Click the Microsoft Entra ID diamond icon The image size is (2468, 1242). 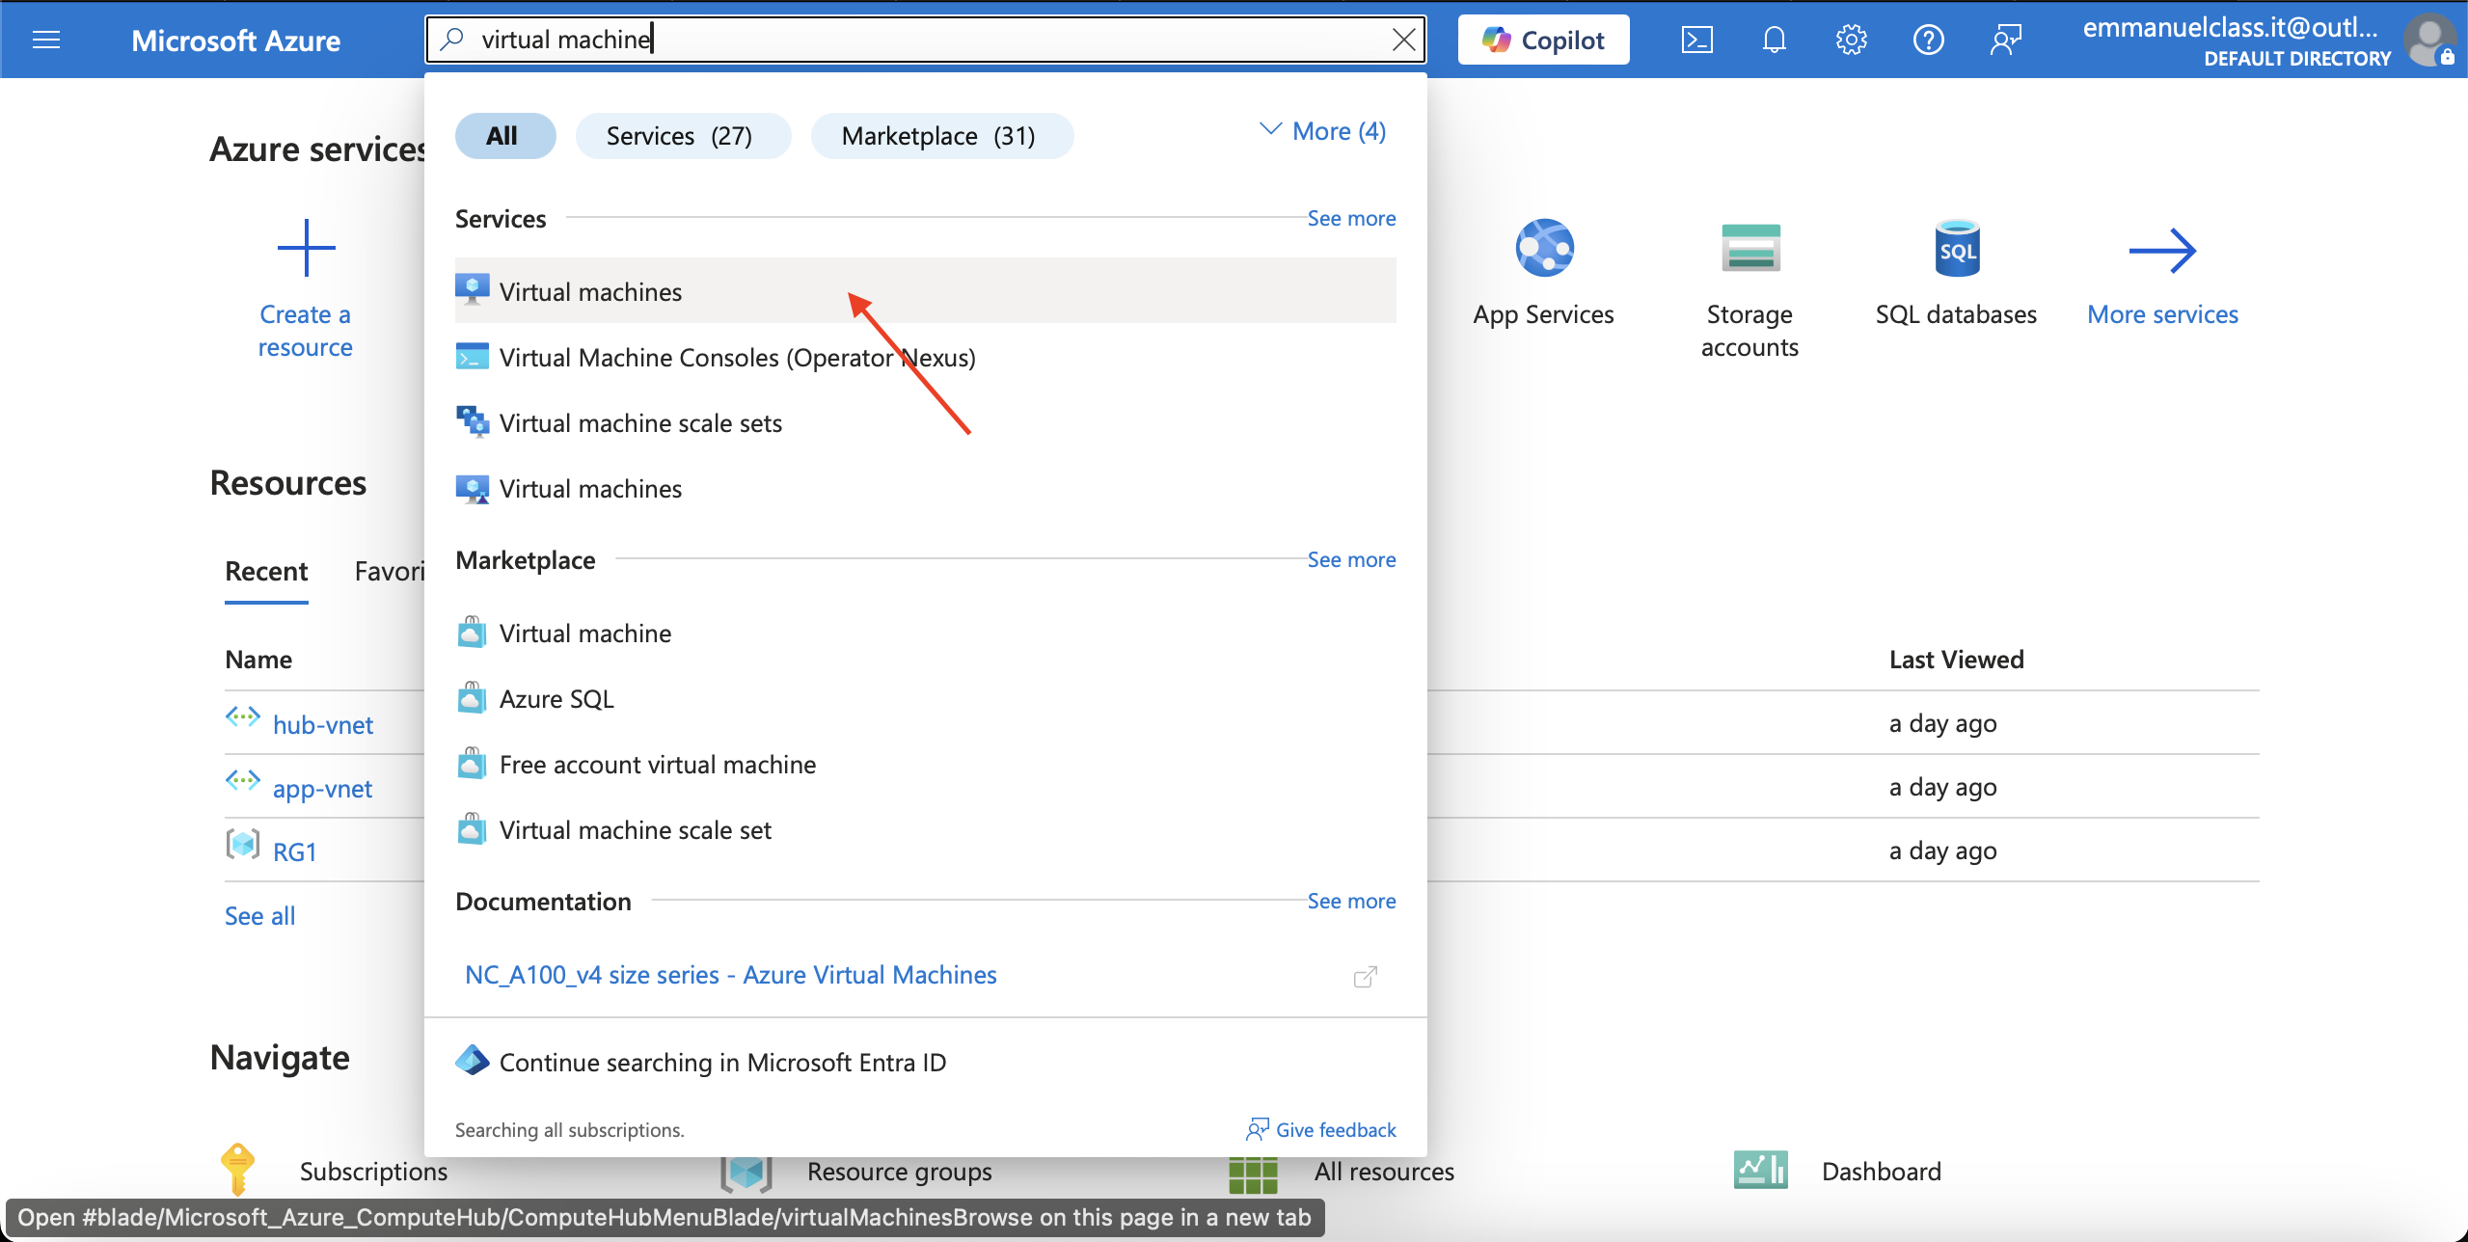tap(472, 1061)
